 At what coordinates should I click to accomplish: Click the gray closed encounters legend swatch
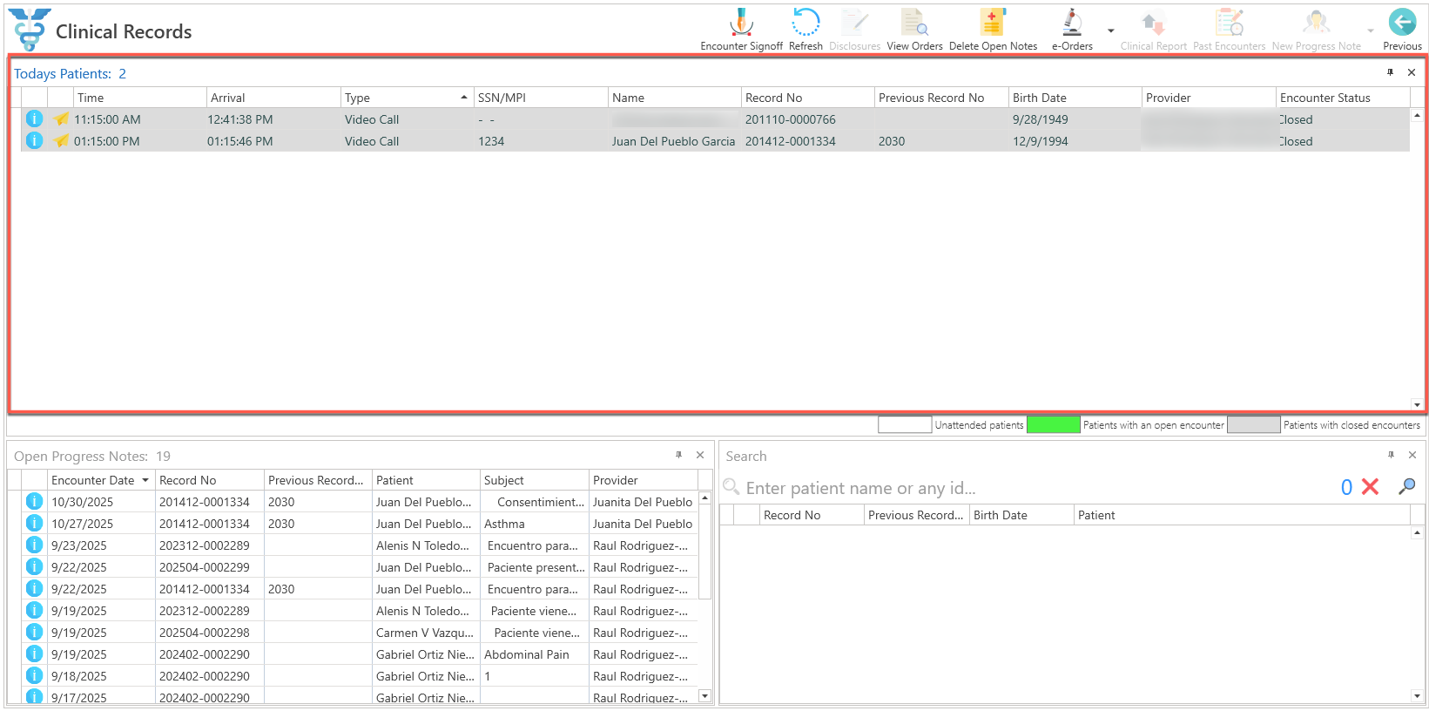[x=1253, y=424]
